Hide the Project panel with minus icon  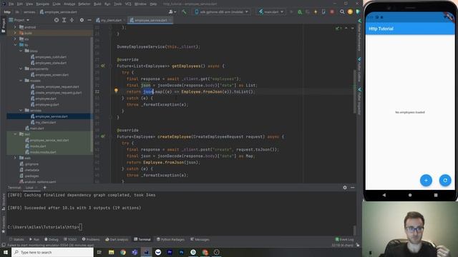pyautogui.click(x=89, y=20)
